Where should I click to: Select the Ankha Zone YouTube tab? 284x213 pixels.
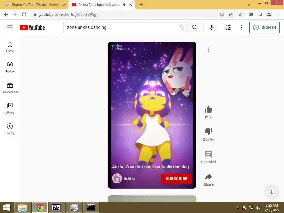(x=99, y=5)
